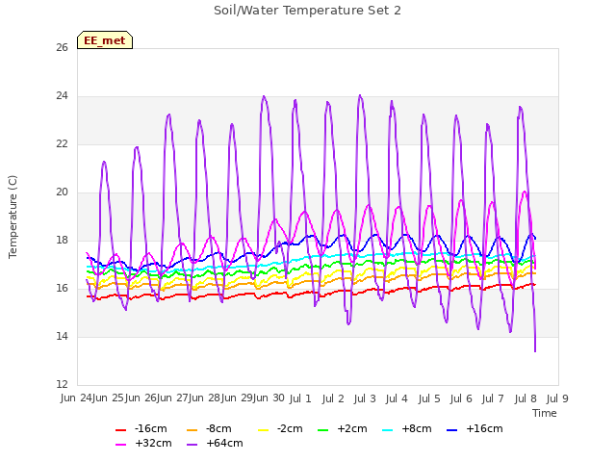Click the purple +64cm legend swatch
The height and width of the screenshot is (462, 616).
click(192, 445)
